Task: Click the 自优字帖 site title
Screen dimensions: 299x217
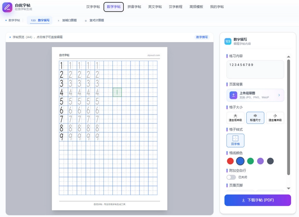Action: pyautogui.click(x=23, y=5)
